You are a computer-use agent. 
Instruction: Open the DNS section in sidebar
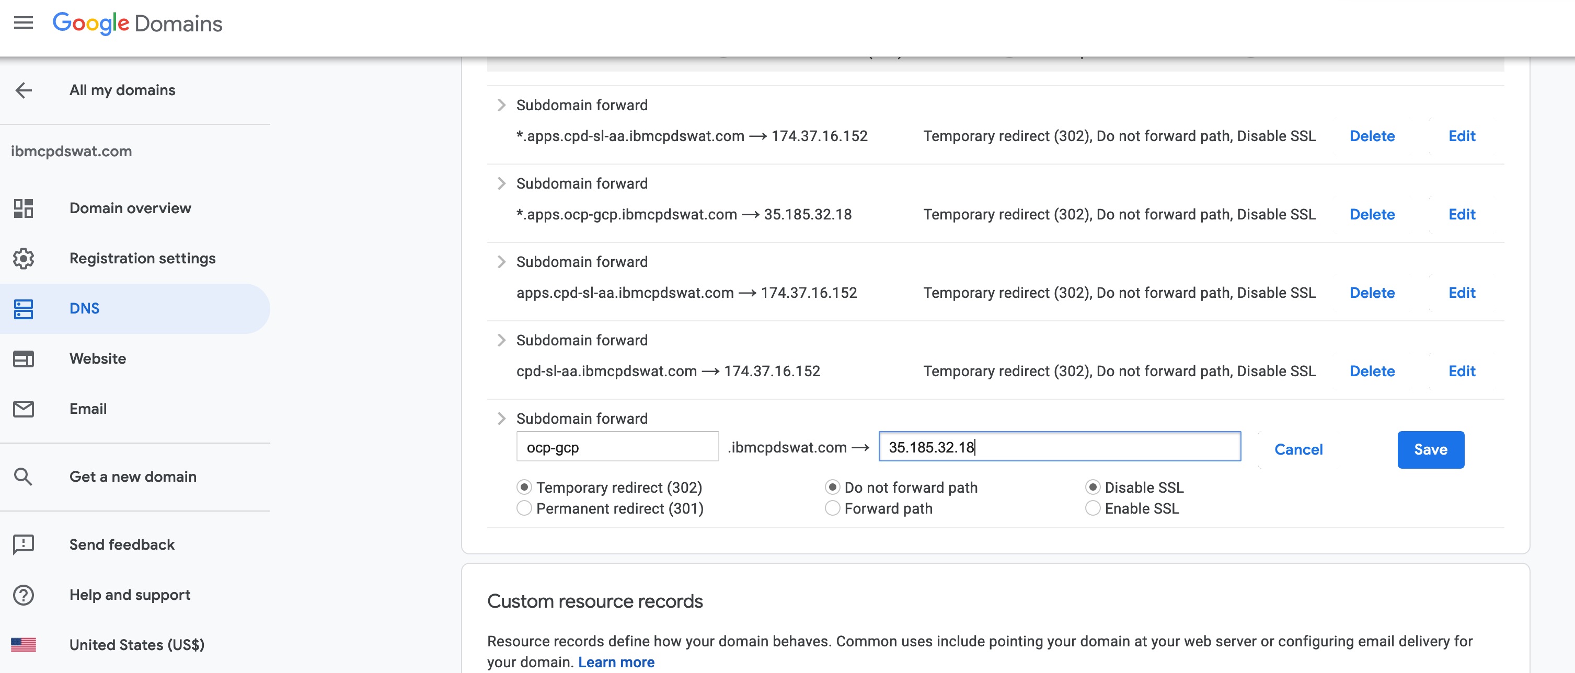point(84,309)
